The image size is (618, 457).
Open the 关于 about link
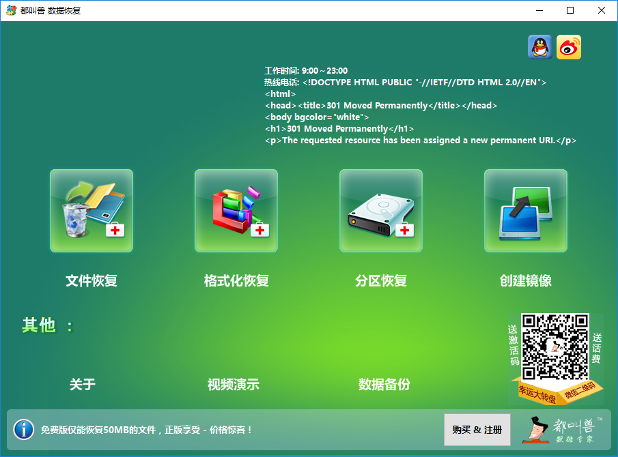(x=83, y=384)
